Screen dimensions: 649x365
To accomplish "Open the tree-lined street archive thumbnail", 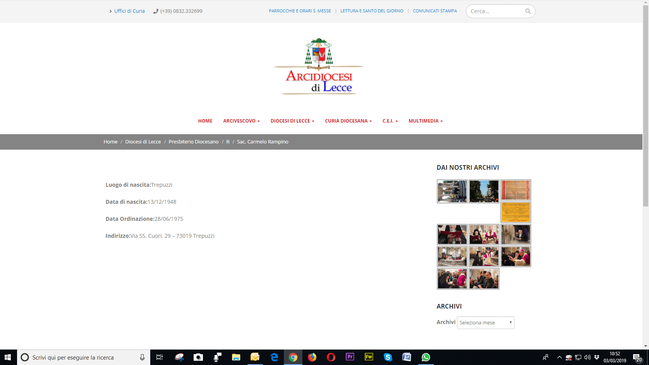I will coord(484,191).
